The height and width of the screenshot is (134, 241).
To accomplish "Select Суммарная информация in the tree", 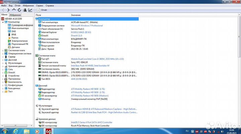I will point(22,25).
